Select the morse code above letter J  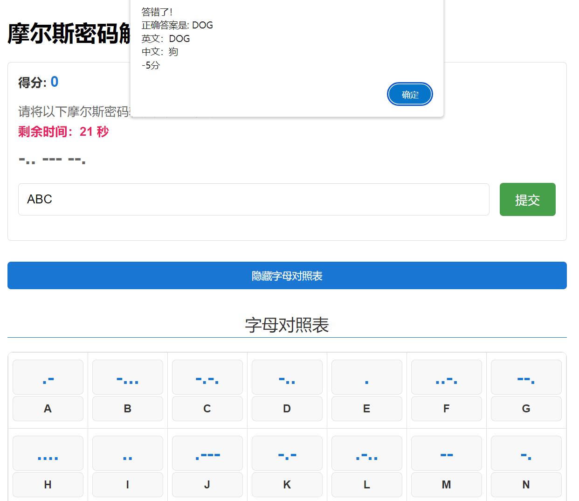[207, 453]
